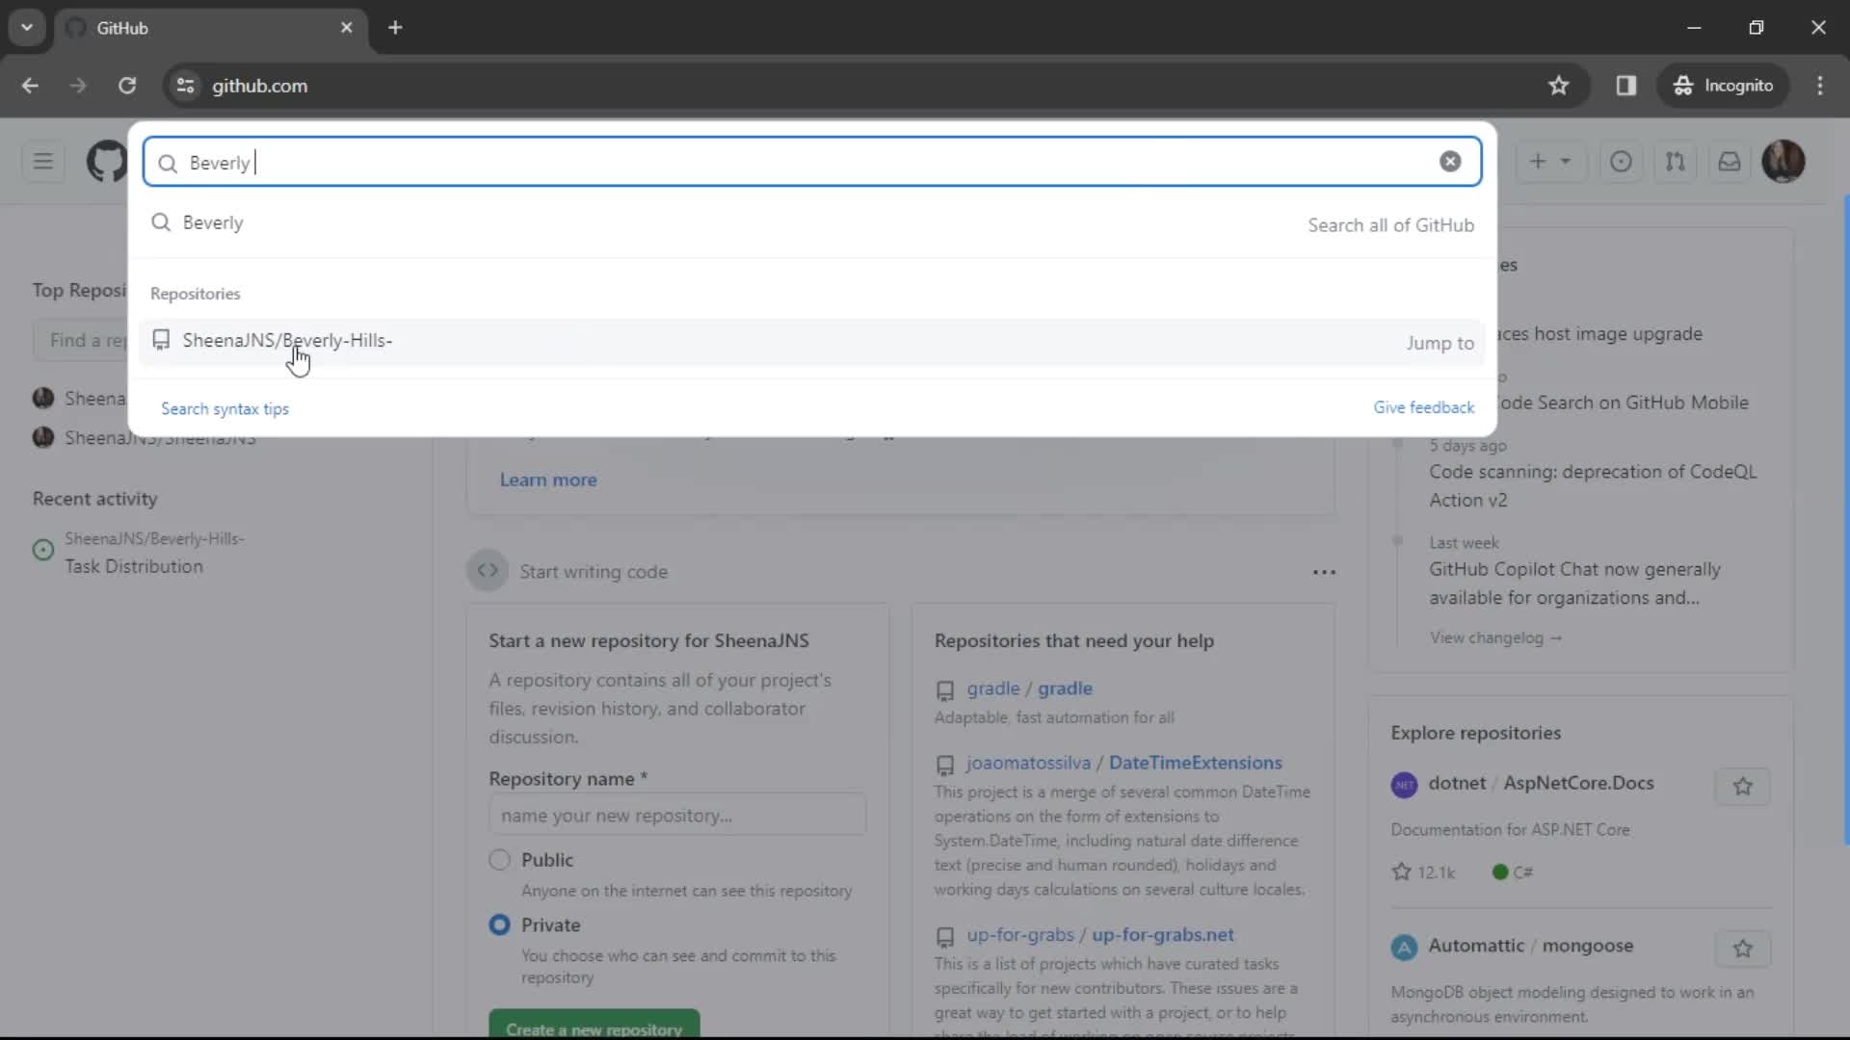Star the Automattic / mongoose repository
The image size is (1850, 1040).
[x=1742, y=949]
